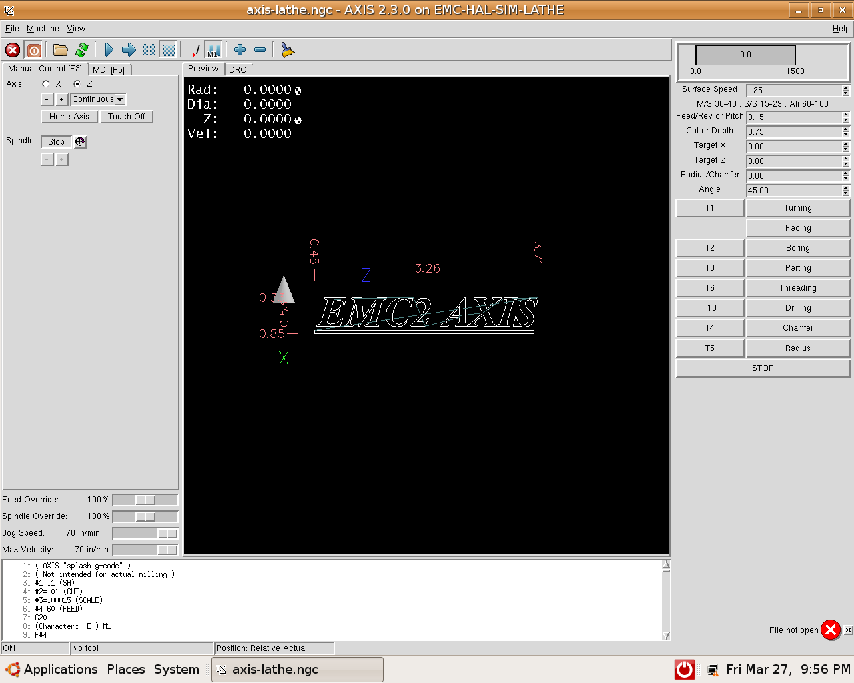
Task: Adjust the Feed Override slider
Action: (145, 500)
